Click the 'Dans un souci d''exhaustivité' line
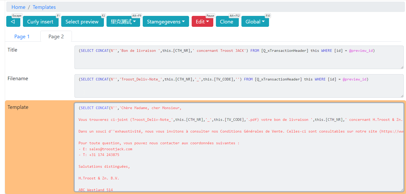406x194 pixels. coord(241,131)
